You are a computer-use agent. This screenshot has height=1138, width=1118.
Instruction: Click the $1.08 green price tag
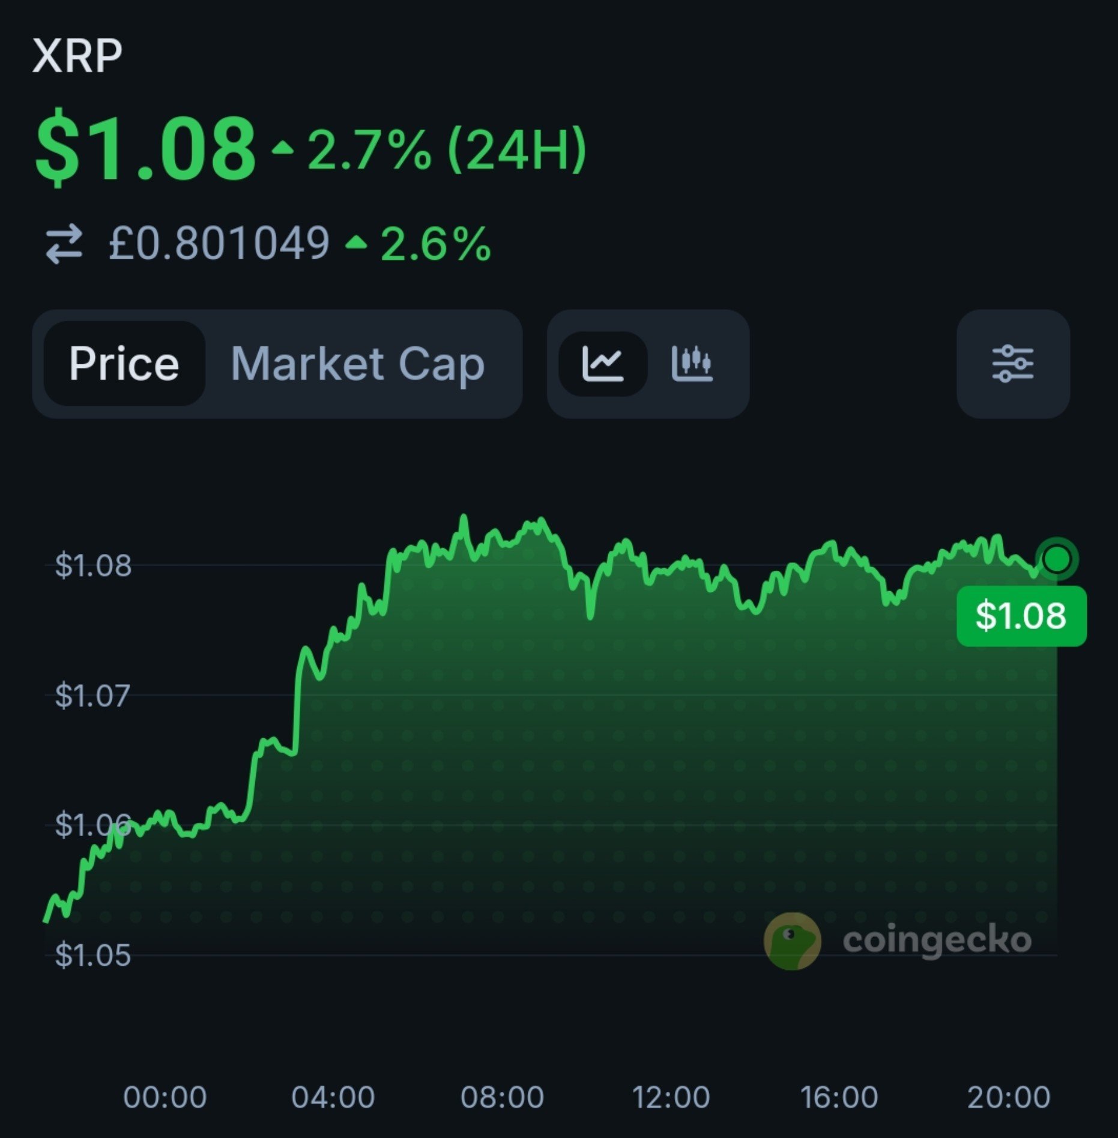1021,616
